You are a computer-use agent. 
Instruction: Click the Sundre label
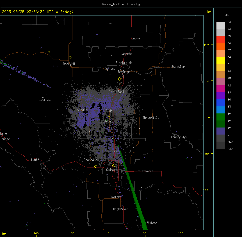(82, 110)
